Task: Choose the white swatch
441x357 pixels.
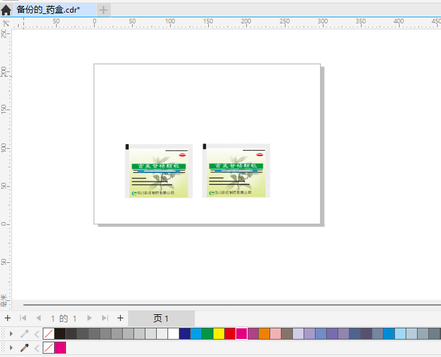Action: [x=173, y=334]
